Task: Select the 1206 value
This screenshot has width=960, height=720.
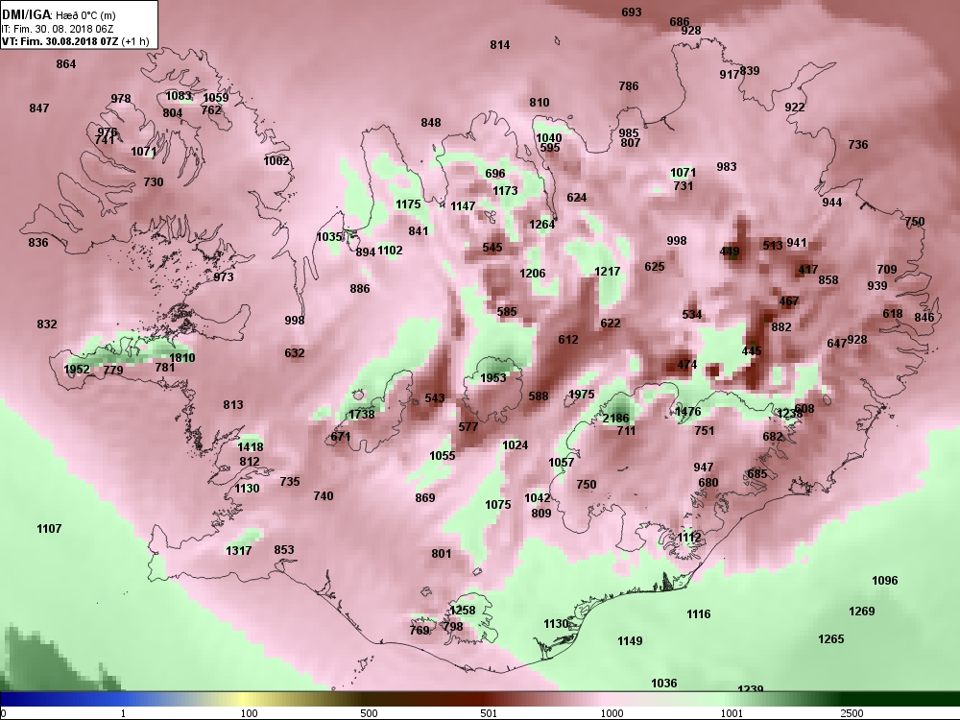Action: (533, 274)
